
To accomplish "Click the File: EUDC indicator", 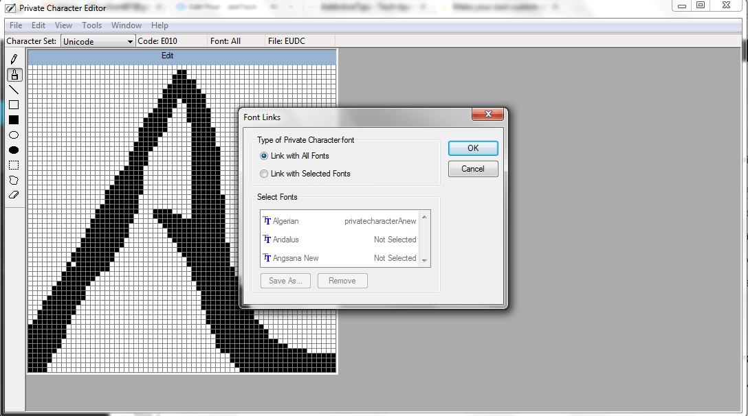I will coord(287,41).
